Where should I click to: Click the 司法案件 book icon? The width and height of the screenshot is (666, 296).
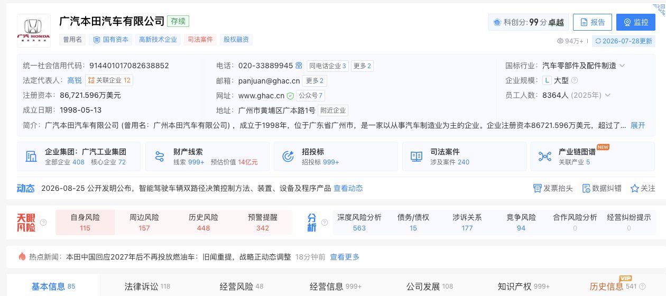click(x=417, y=156)
